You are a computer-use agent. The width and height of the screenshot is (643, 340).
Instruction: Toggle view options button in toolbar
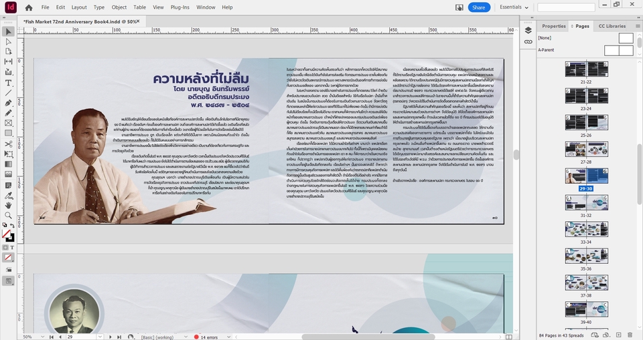[x=9, y=270]
